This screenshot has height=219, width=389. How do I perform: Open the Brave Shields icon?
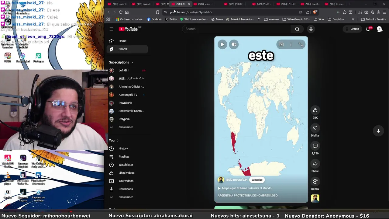315,12
